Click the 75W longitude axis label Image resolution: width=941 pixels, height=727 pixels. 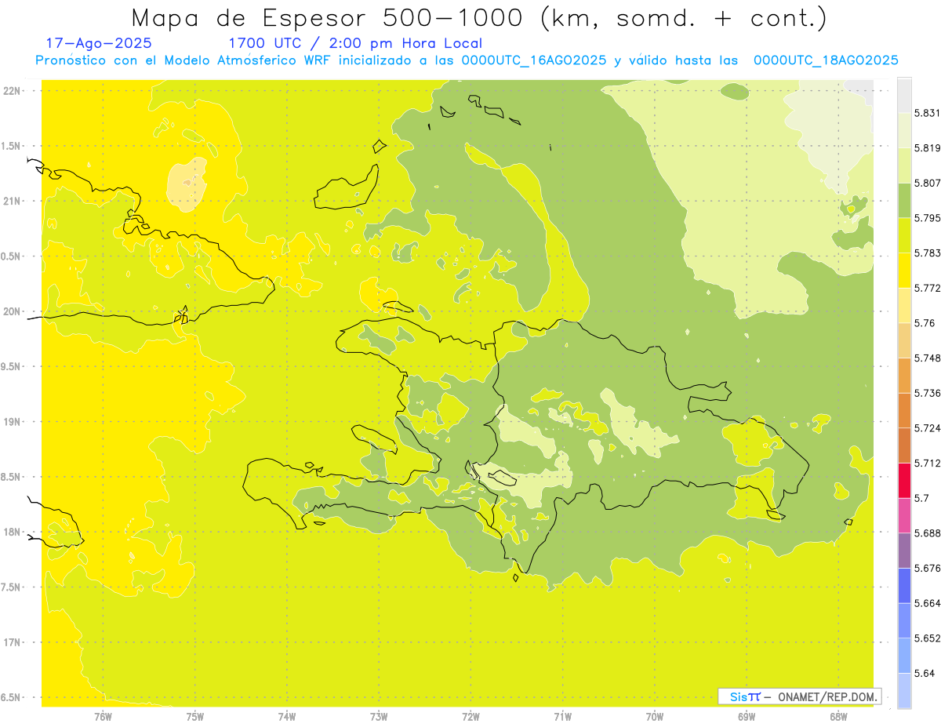coord(194,716)
